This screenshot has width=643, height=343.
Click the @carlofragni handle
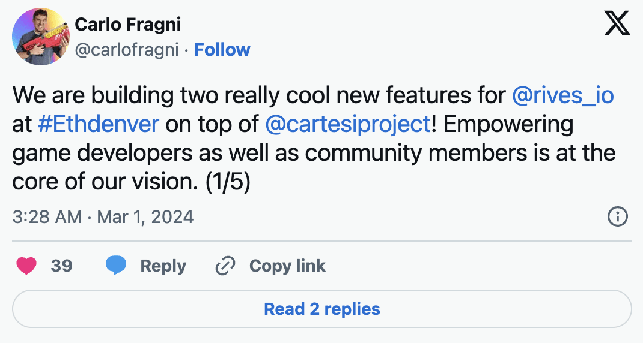pos(127,50)
